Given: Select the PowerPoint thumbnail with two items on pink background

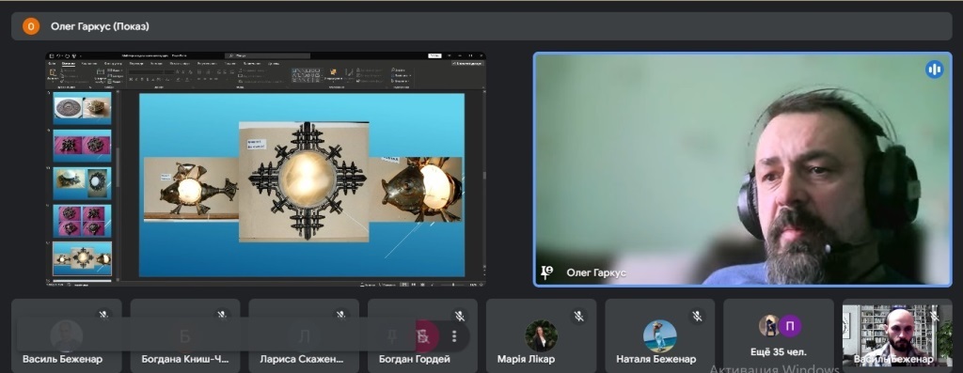Looking at the screenshot, I should coord(83,146).
